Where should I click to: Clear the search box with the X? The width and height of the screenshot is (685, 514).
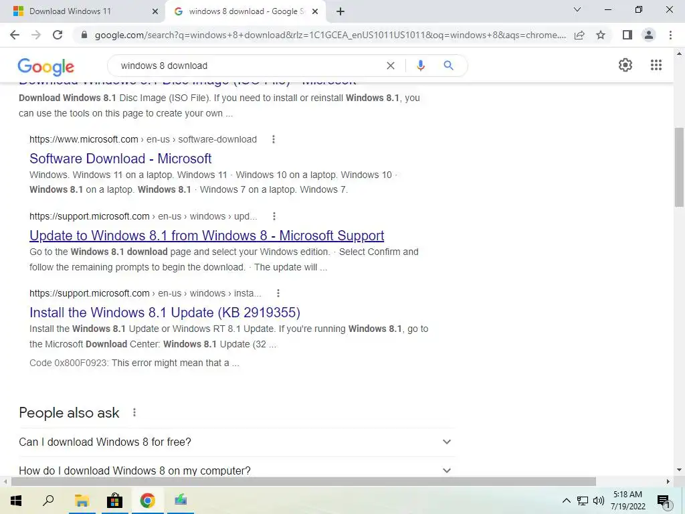[391, 66]
